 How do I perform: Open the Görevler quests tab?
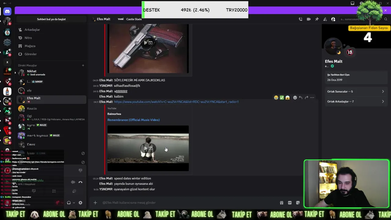pos(51,54)
